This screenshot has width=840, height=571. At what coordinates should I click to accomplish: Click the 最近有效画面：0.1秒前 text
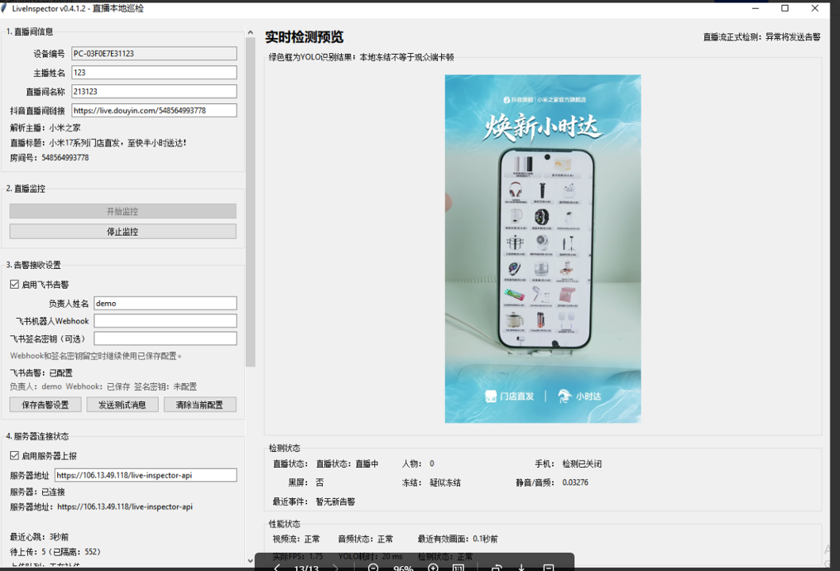click(458, 538)
